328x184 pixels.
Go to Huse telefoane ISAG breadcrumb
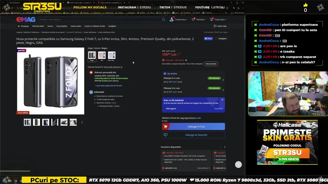pos(106,32)
